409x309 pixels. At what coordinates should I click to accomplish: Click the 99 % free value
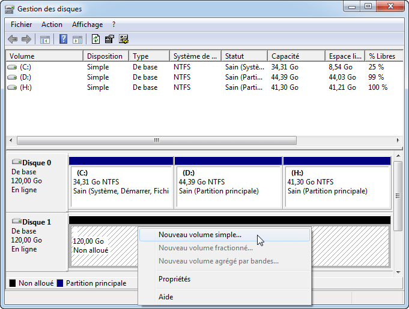376,77
